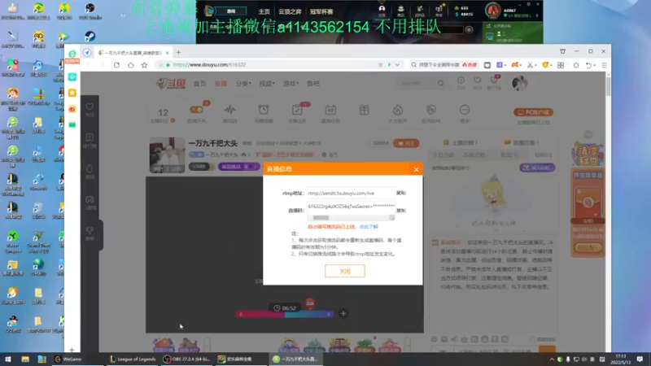Click the browser undo arrow icon
Viewport: 651px width, 366px height.
588,65
